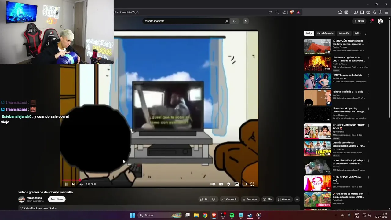Toggle the browser sidebar panel icon

click(362, 12)
